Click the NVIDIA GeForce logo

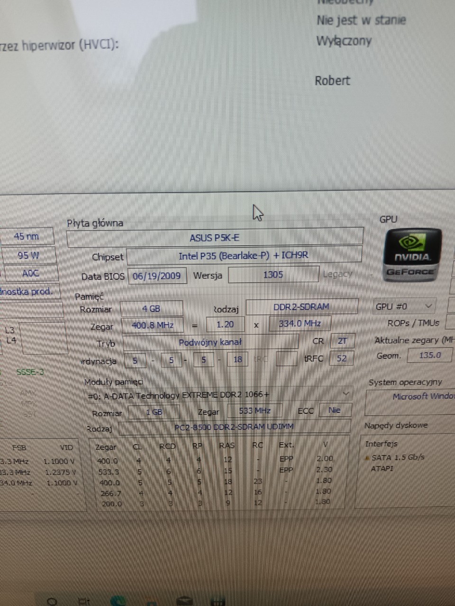(412, 256)
